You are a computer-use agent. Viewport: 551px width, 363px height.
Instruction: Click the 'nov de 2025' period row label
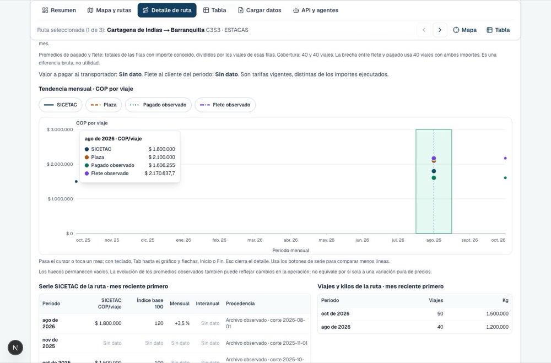50,343
